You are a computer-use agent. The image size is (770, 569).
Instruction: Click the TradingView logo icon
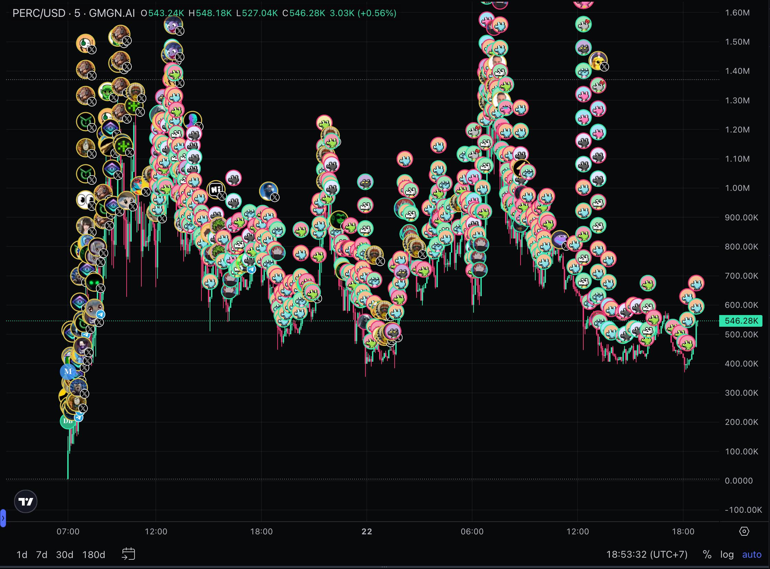(x=25, y=501)
